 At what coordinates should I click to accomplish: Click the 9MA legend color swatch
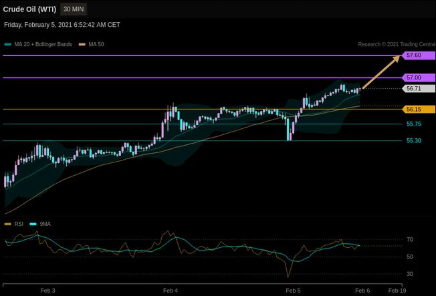click(x=33, y=224)
